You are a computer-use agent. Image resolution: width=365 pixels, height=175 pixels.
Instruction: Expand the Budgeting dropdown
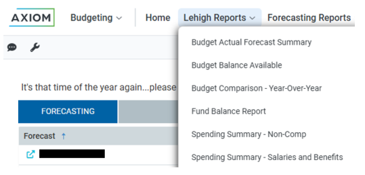click(x=96, y=18)
